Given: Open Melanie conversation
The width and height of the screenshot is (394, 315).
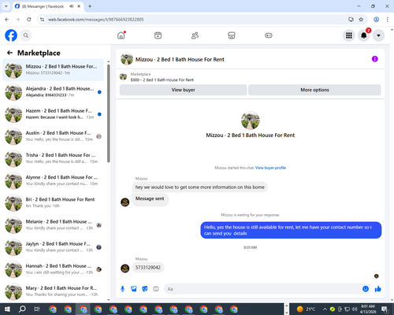Looking at the screenshot, I should [x=53, y=225].
